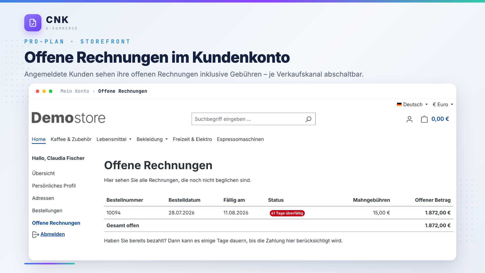Click the Bestellnummer column header
The height and width of the screenshot is (273, 485).
[x=125, y=200]
